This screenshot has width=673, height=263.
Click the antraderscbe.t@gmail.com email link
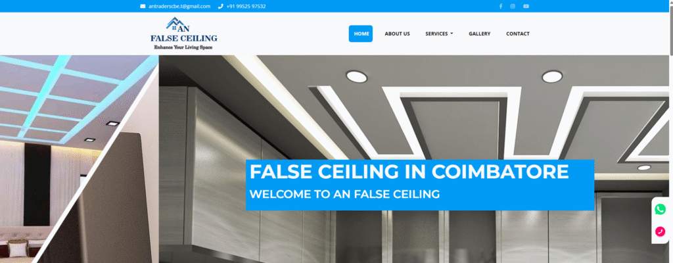[179, 6]
